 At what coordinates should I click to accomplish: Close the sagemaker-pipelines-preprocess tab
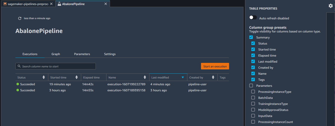coord(52,4)
